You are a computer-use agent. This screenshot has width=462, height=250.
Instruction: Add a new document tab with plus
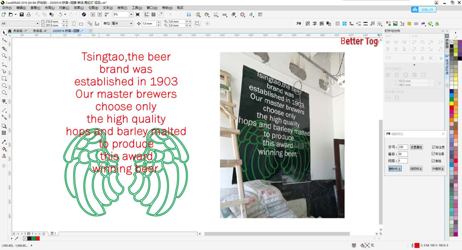point(91,30)
